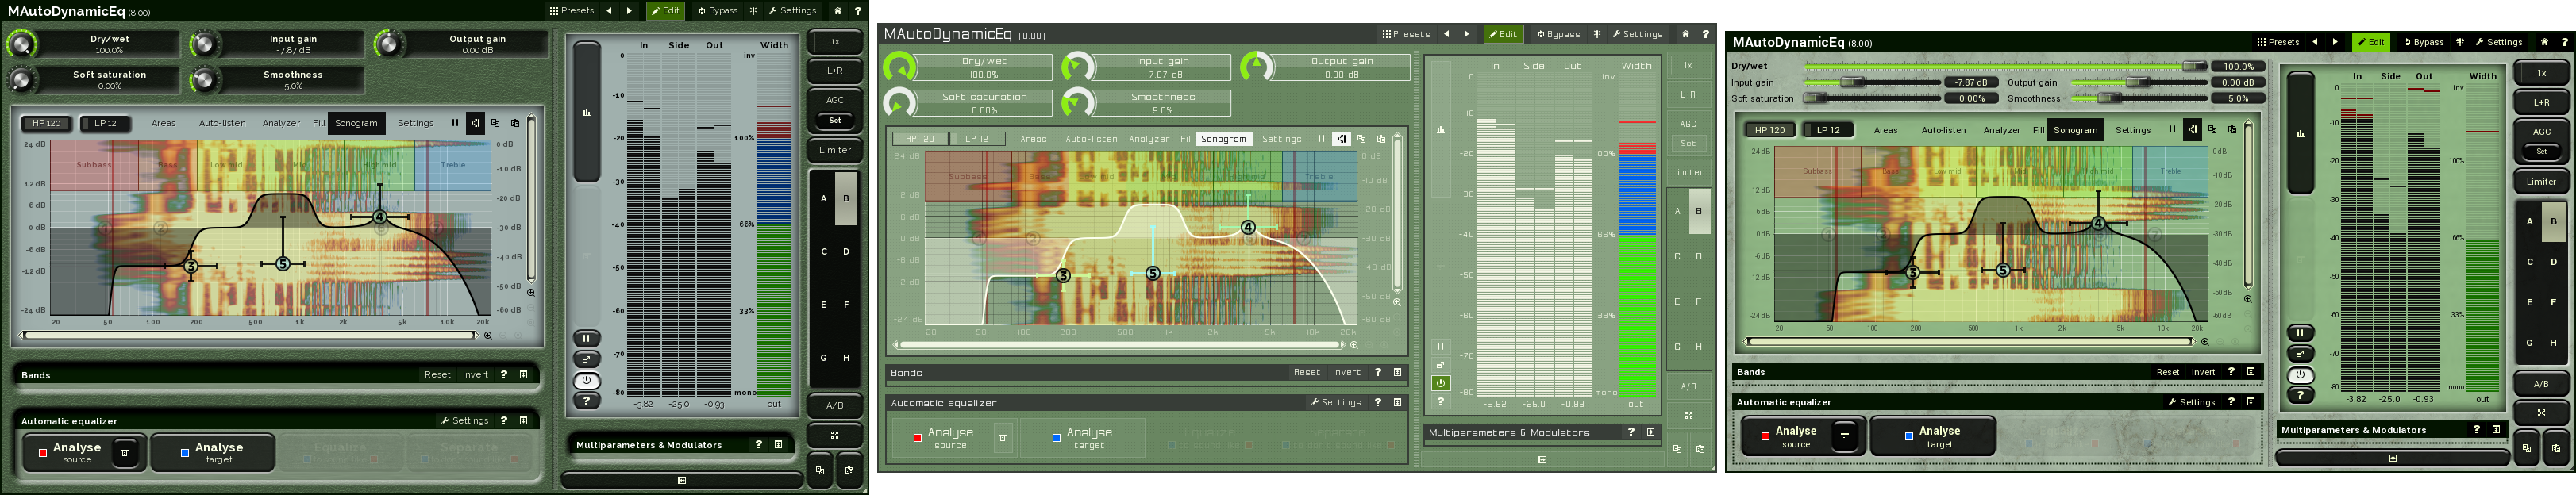The height and width of the screenshot is (495, 2576).
Task: Click the home icon in the flat green-skinned plugin header
Action: [1685, 34]
